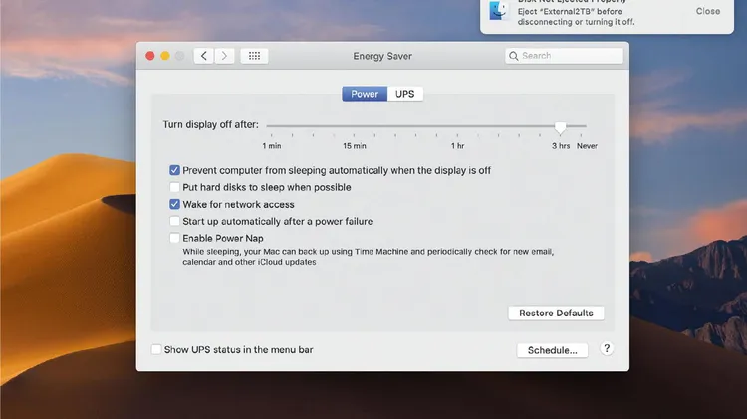The height and width of the screenshot is (419, 747).
Task: Switch to the UPS tab
Action: [x=405, y=94]
